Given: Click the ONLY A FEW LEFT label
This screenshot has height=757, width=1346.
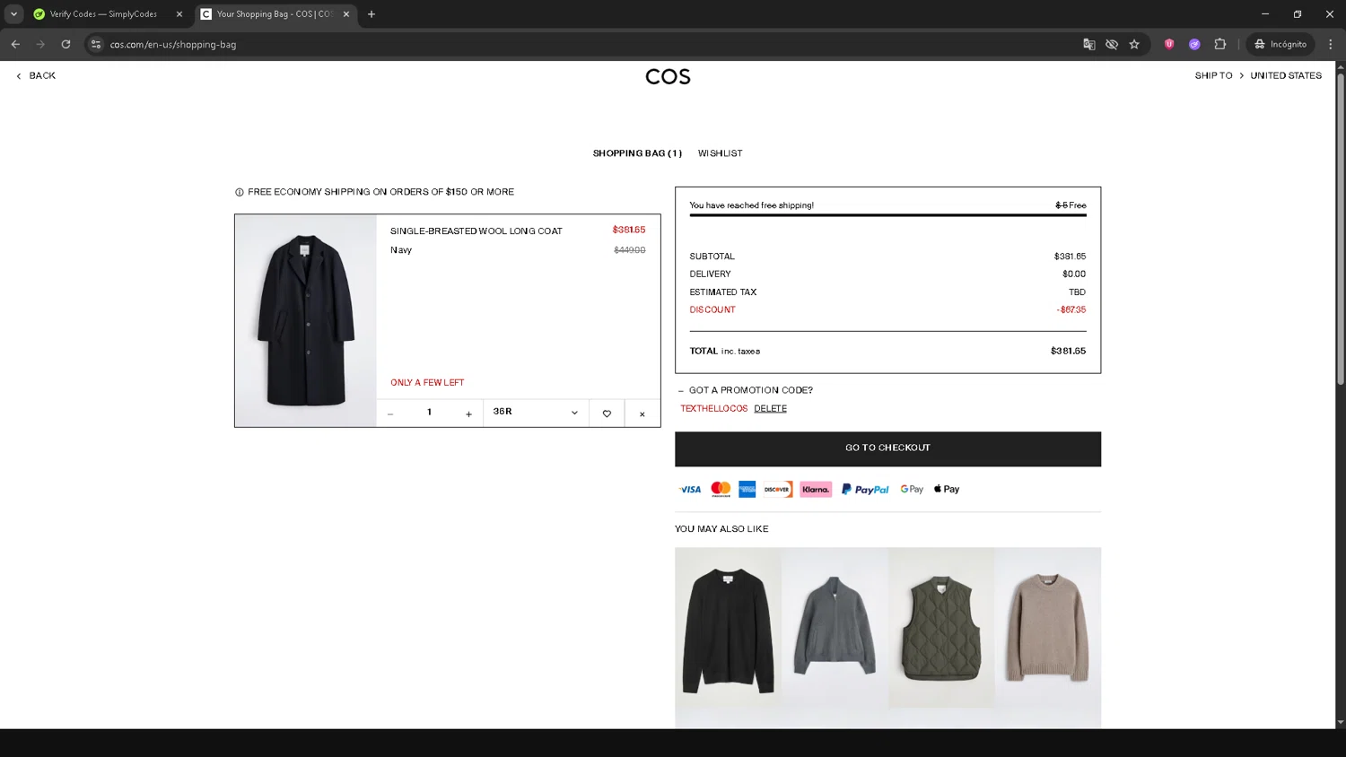Looking at the screenshot, I should coord(427,383).
